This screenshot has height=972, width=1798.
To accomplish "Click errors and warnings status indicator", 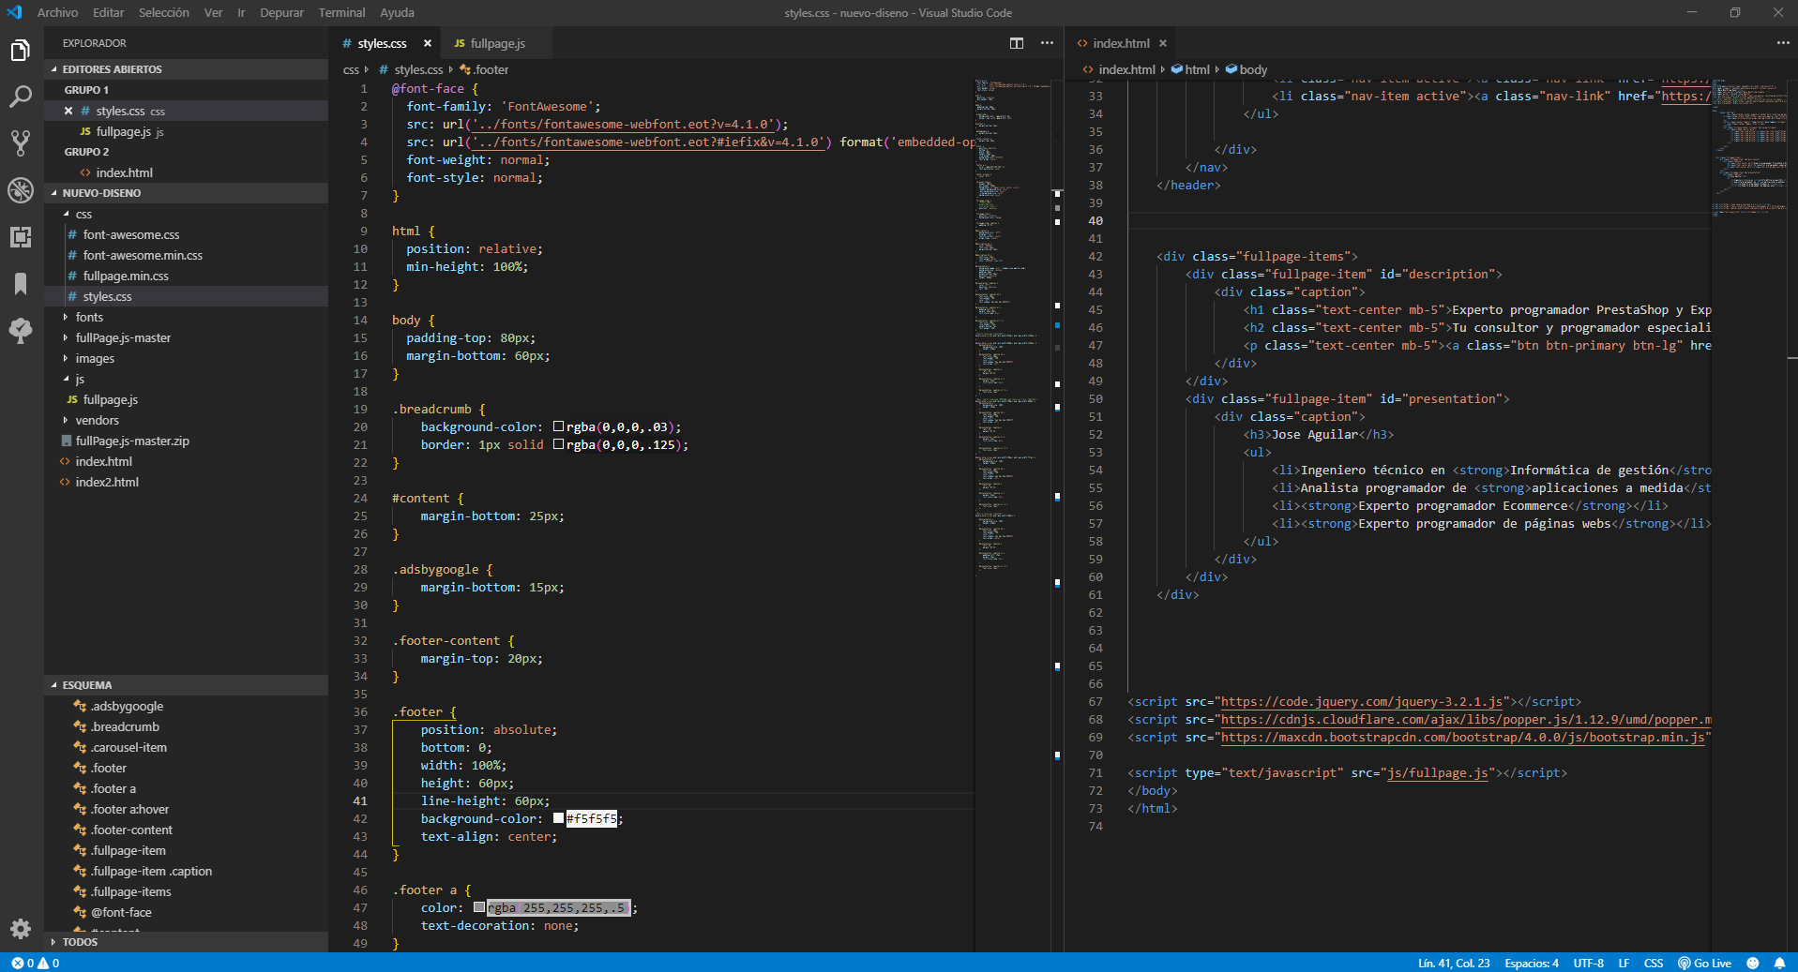I will [x=36, y=963].
